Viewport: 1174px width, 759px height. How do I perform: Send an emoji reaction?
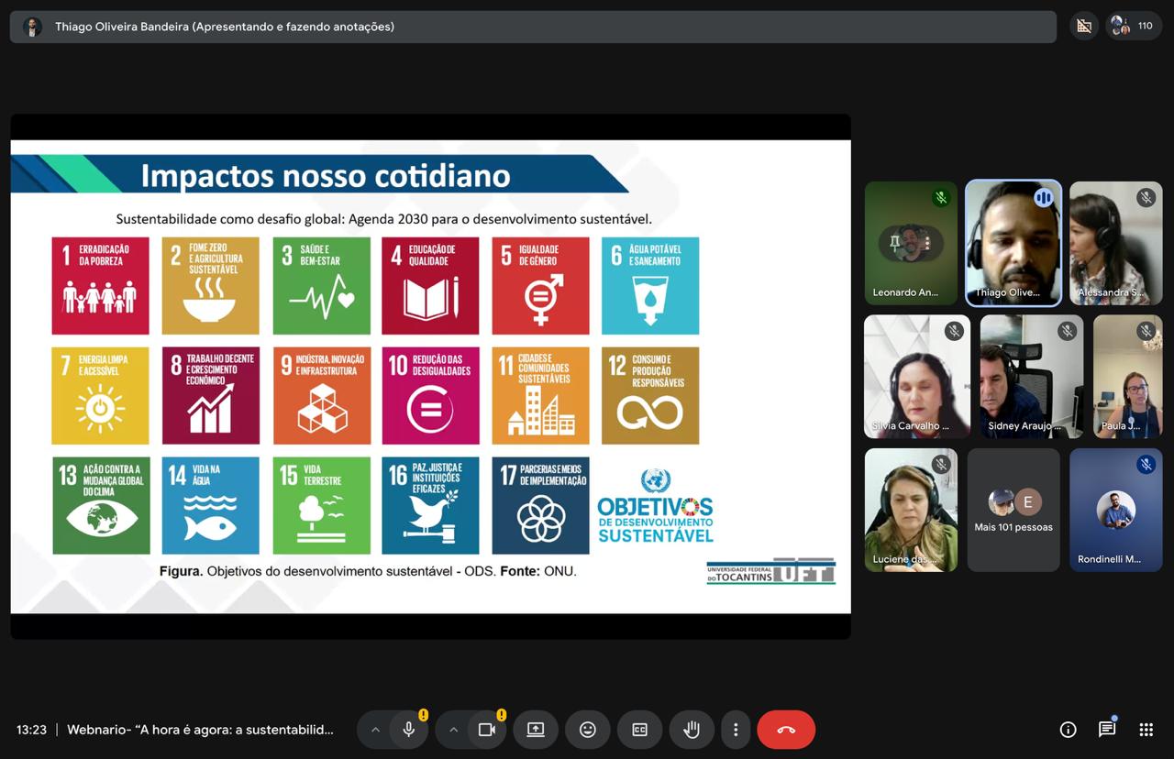click(587, 729)
